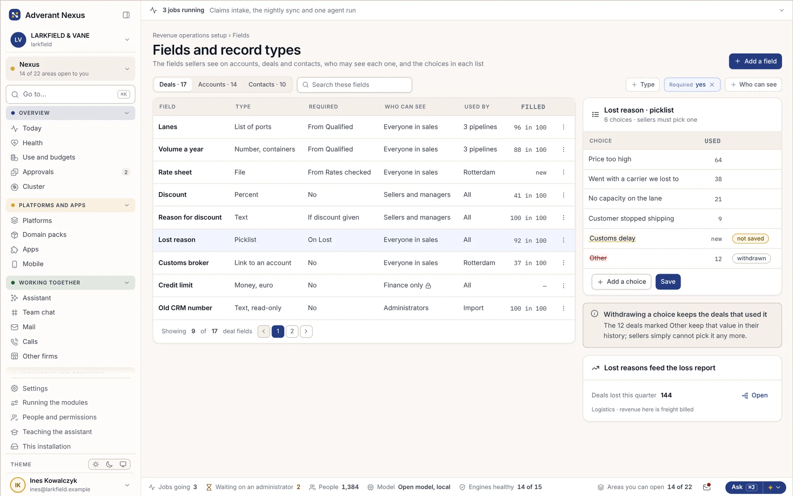Open Ines Kowalczyk account menu
Screen dimensions: 793x496
click(x=71, y=485)
